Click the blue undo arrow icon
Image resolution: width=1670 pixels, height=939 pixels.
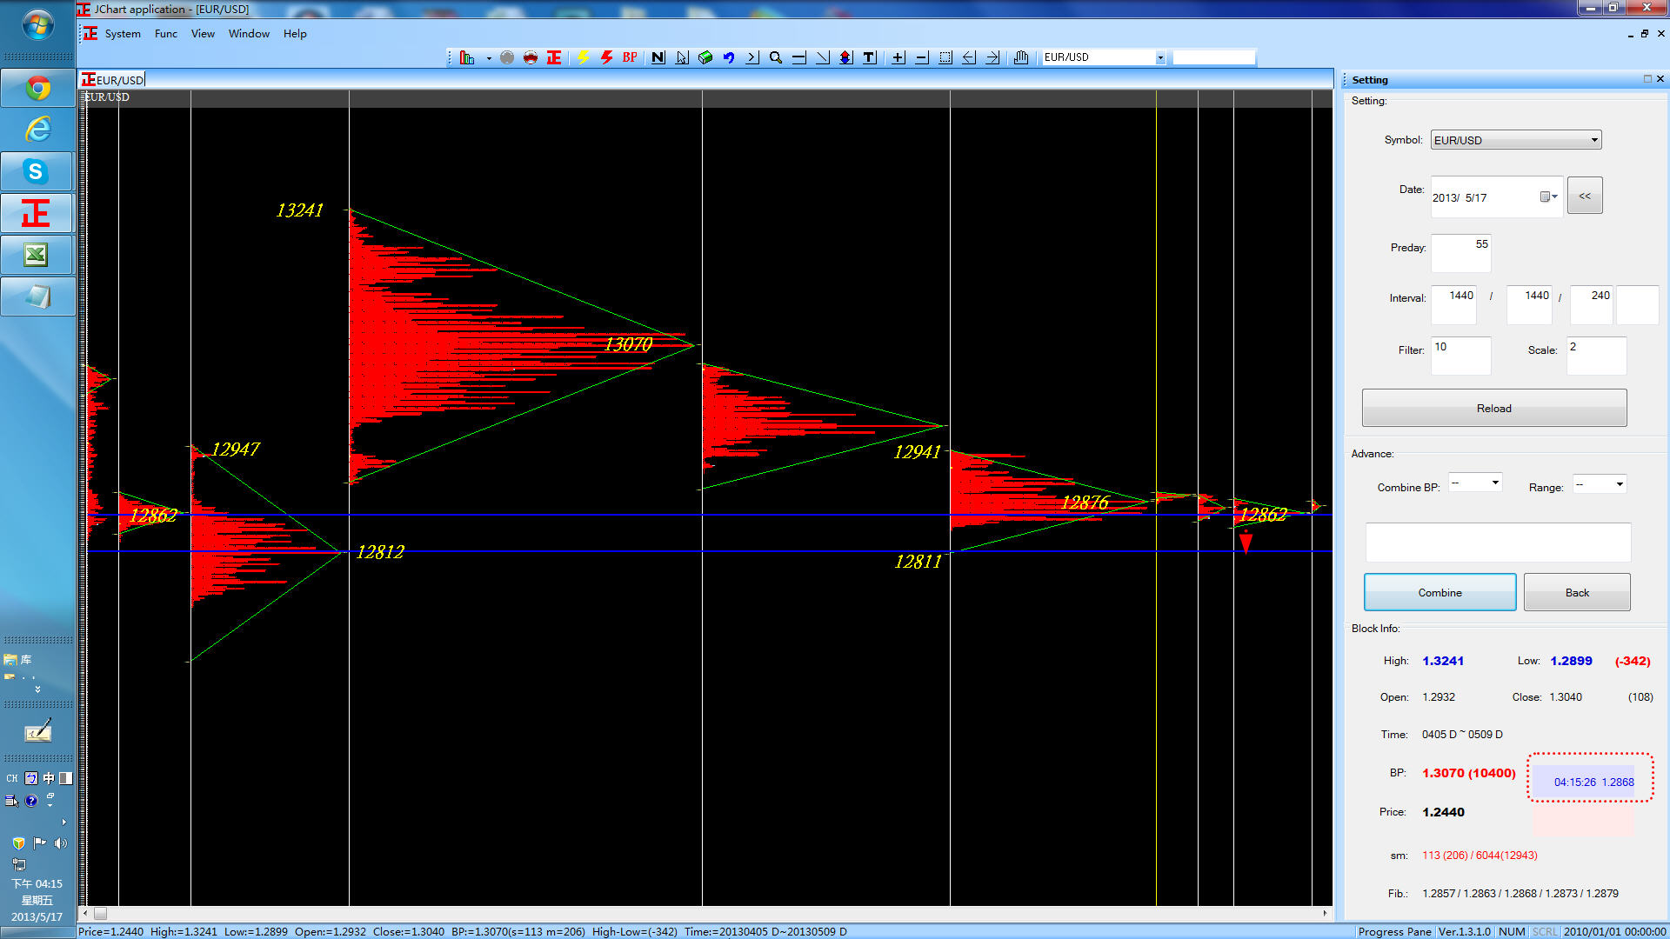(x=729, y=57)
